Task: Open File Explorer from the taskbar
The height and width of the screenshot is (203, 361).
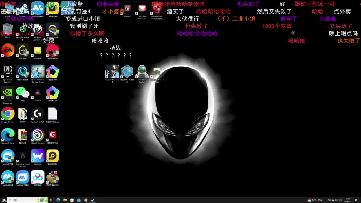Action: tap(65, 200)
